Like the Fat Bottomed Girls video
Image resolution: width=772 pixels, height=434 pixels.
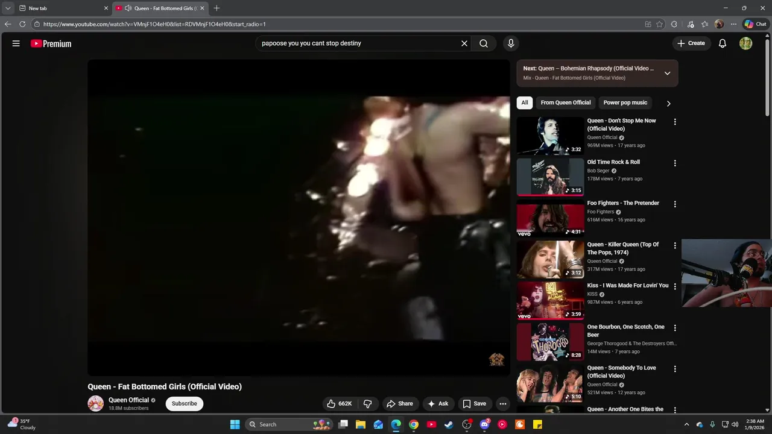click(x=339, y=404)
